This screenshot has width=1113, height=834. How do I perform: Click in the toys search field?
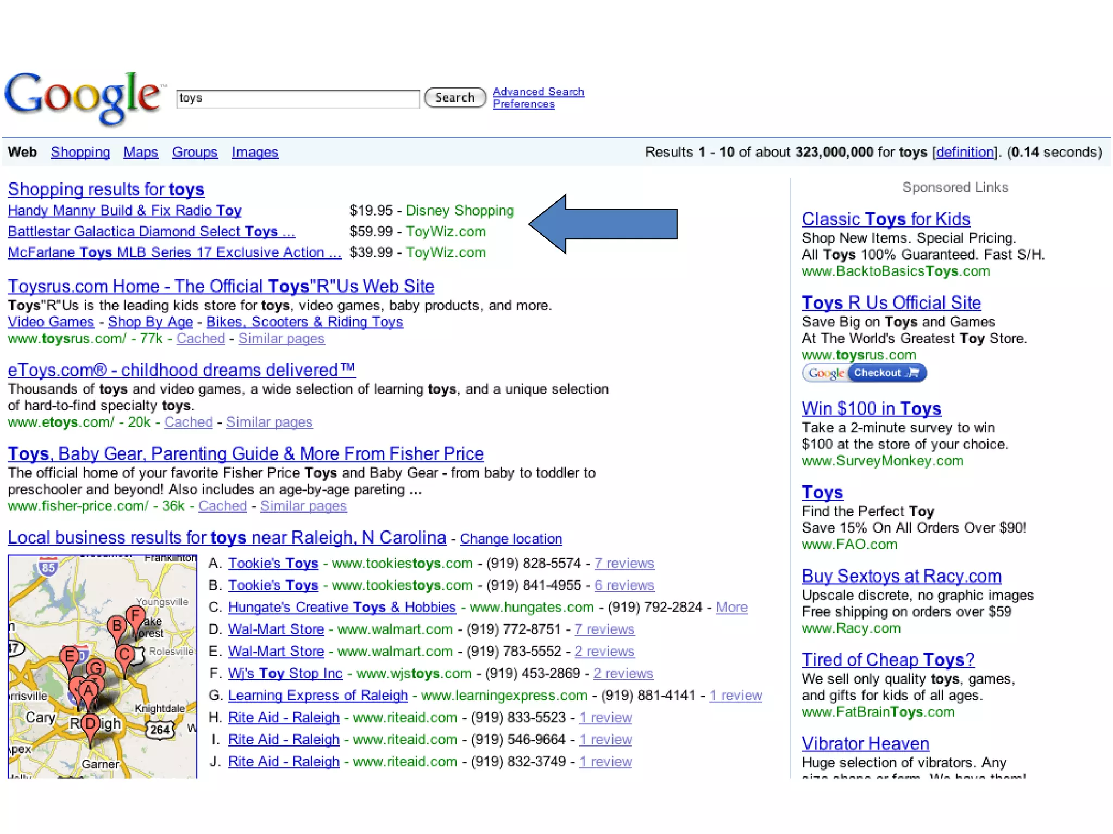pyautogui.click(x=298, y=98)
